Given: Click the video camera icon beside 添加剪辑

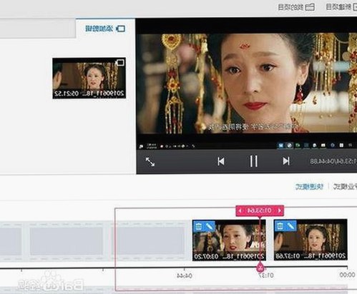Looking at the screenshot, I should 120,29.
